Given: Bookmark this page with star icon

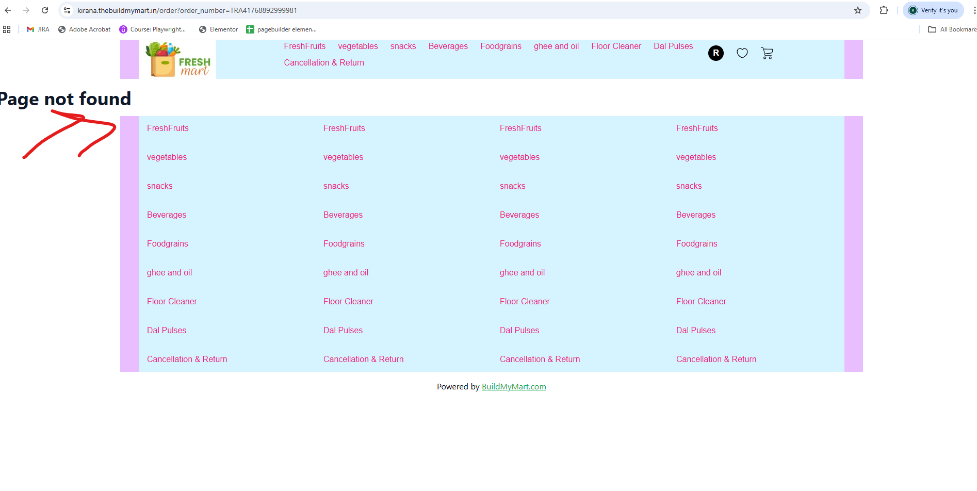Looking at the screenshot, I should (x=857, y=10).
